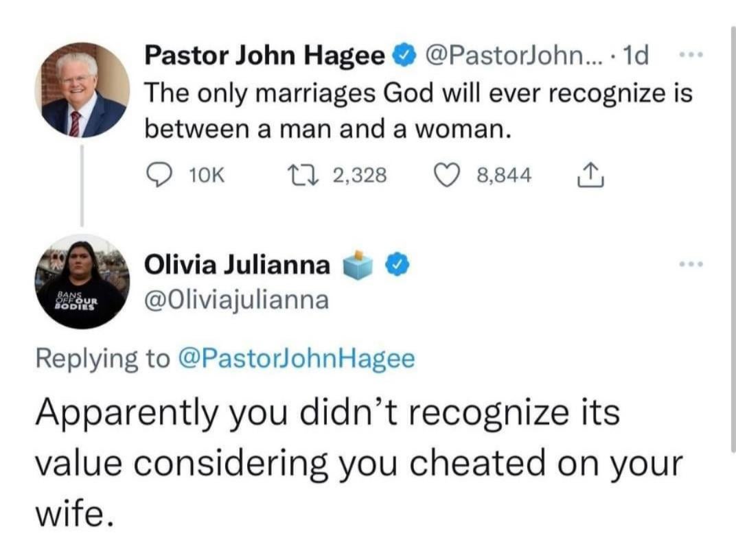This screenshot has width=736, height=551.
Task: Click the @PastorJohnHagee mention in Replying to
Action: tap(297, 359)
